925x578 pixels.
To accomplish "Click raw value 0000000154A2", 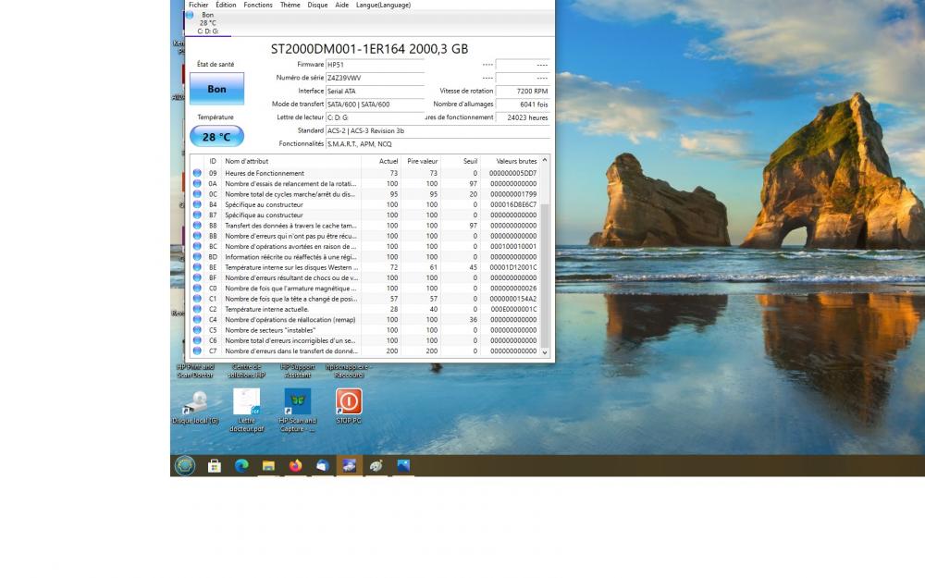I will point(512,299).
